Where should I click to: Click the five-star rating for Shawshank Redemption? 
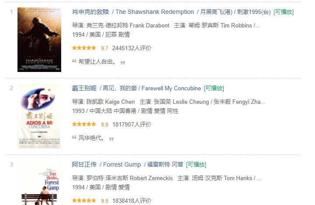coord(84,48)
